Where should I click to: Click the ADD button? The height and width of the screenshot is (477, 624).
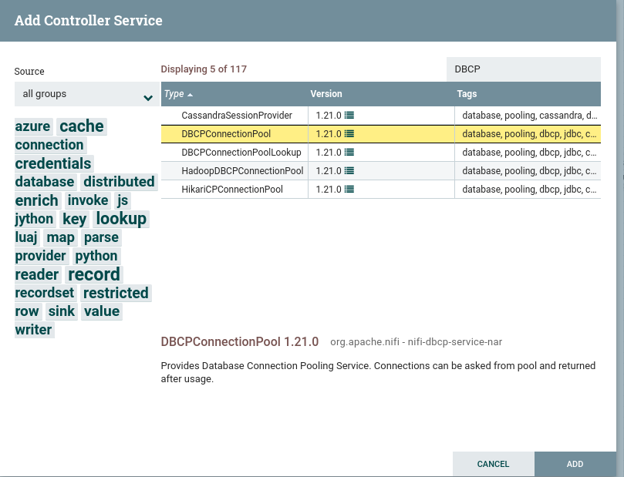click(575, 464)
